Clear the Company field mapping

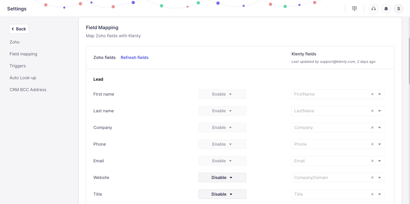point(372,127)
